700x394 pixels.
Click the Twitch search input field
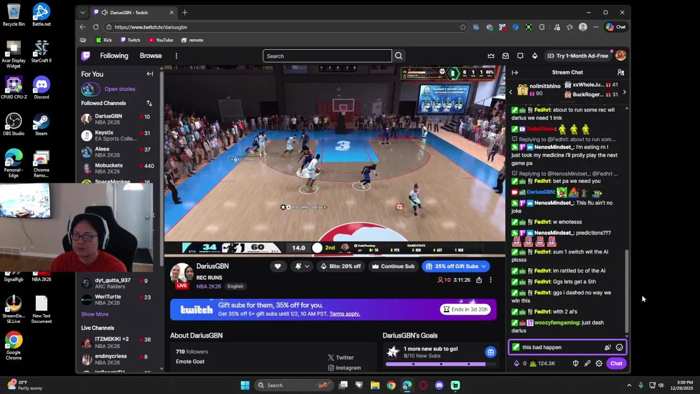(x=327, y=56)
